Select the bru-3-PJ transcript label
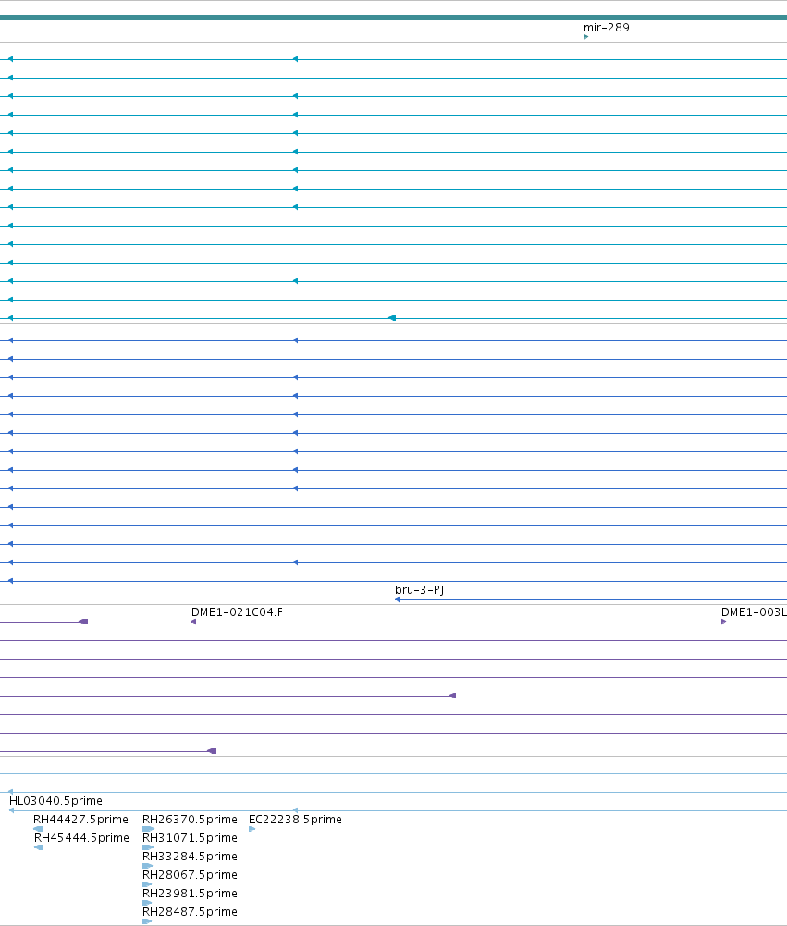Screen dimensions: 787x926 click(x=419, y=589)
